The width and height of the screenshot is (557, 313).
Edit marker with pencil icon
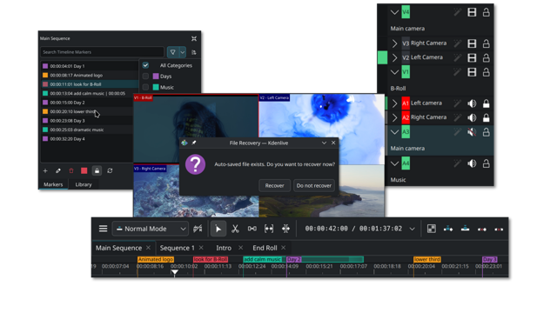tap(58, 170)
